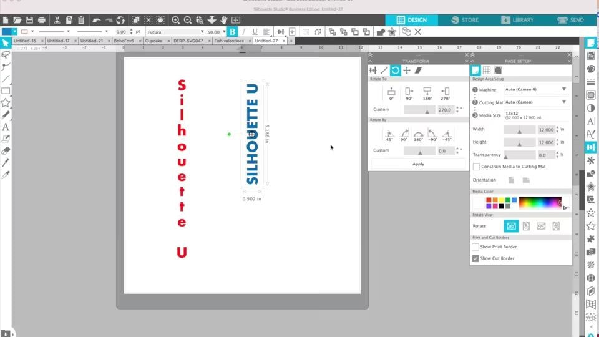Choose portrait Orientation option
The image size is (599, 337).
click(x=511, y=180)
